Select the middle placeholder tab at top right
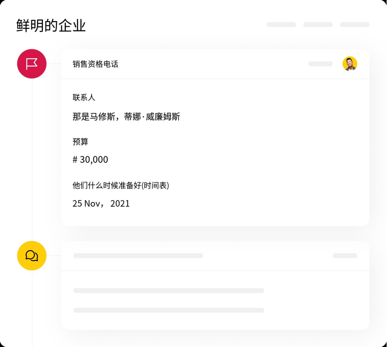 click(x=318, y=25)
